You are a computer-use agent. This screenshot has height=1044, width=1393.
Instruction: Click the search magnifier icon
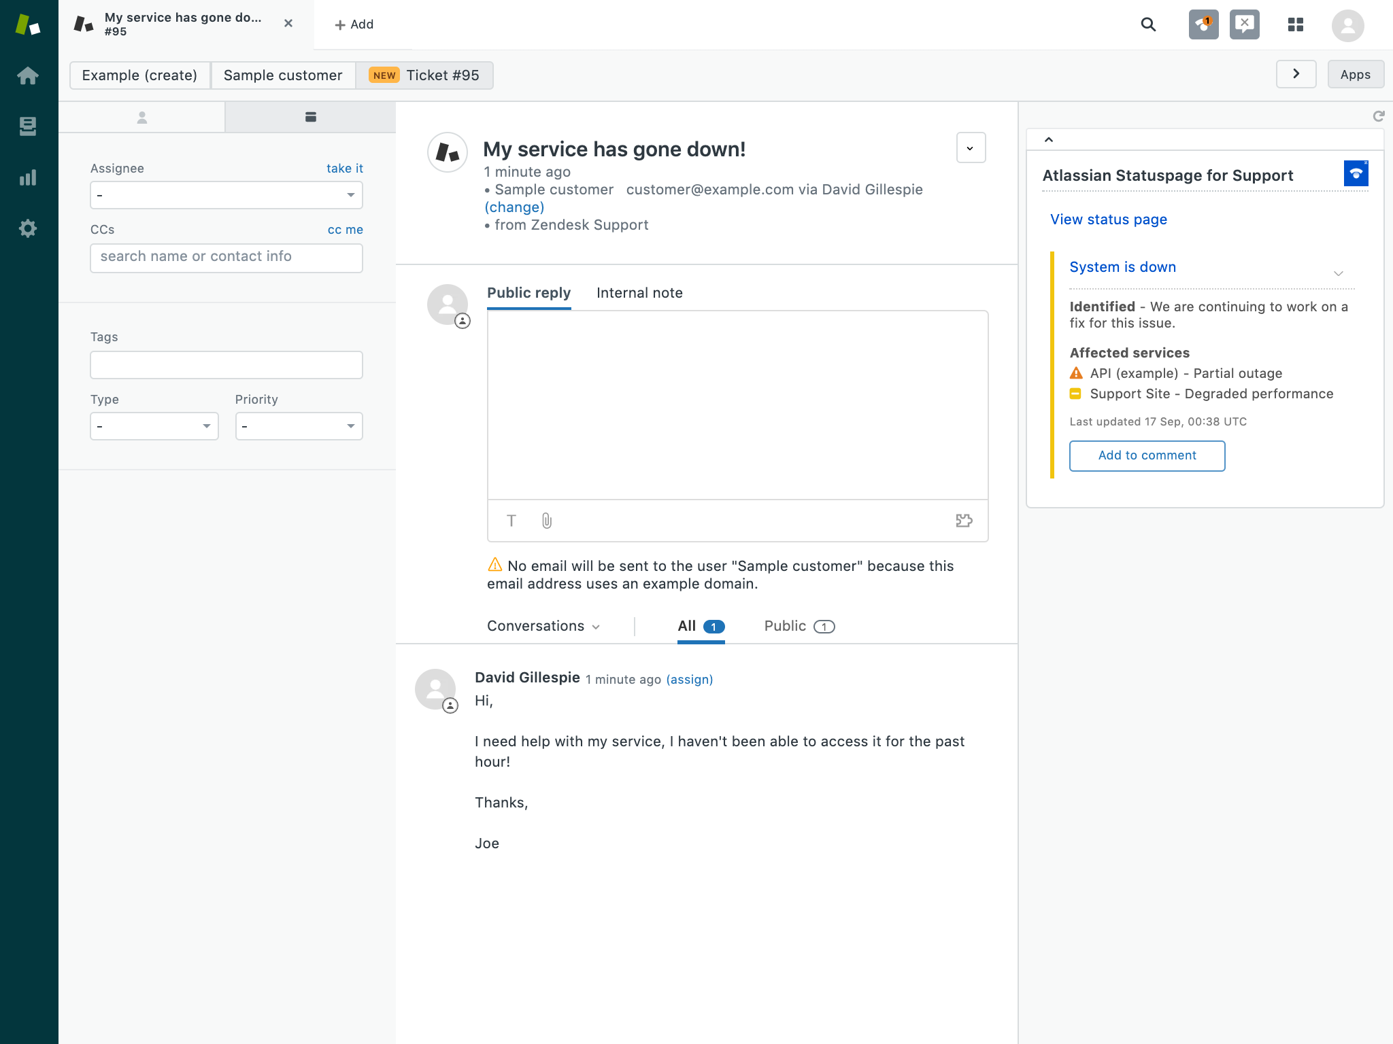point(1148,25)
